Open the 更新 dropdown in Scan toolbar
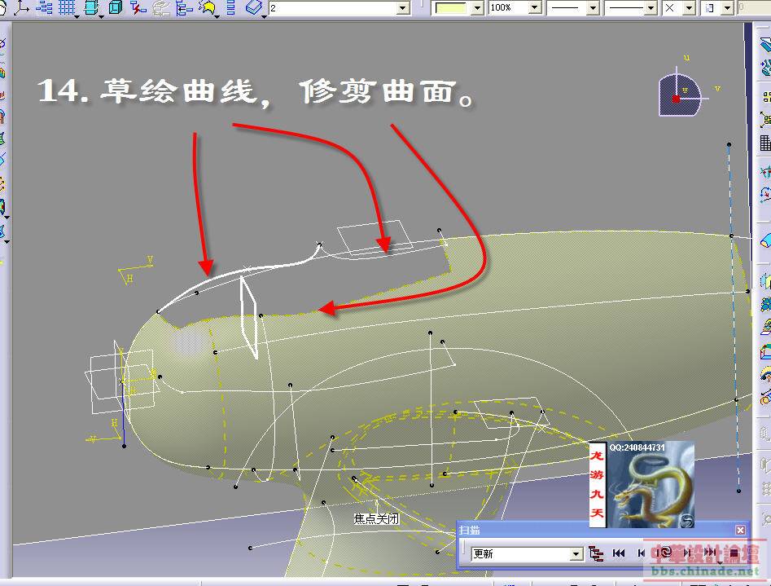The width and height of the screenshot is (771, 586). point(576,554)
